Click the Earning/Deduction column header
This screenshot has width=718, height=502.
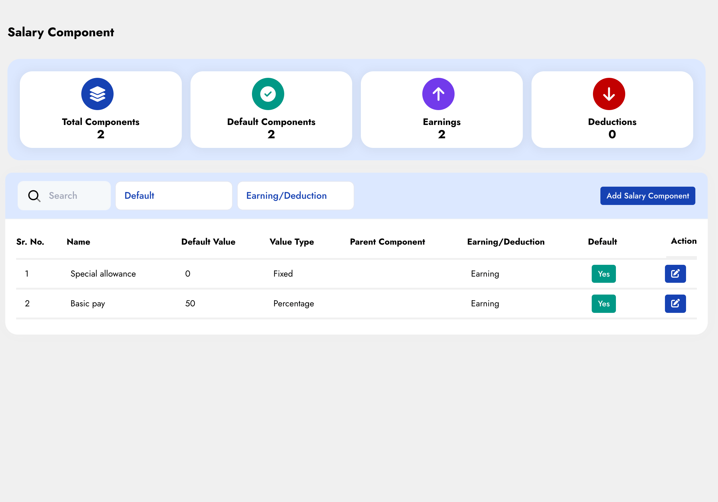(x=505, y=242)
